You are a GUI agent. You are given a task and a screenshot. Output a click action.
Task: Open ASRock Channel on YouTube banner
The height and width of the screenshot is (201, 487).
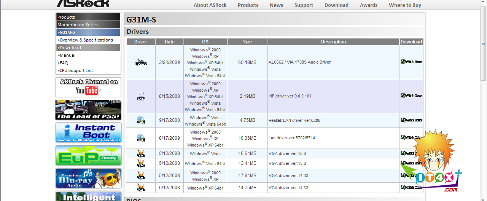click(x=88, y=87)
